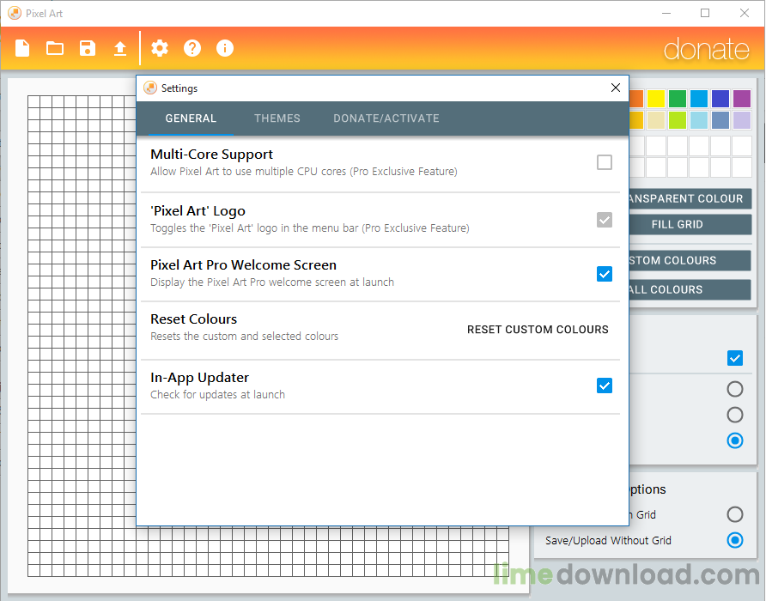Uncheck the In-App Updater checkbox
The image size is (766, 601).
[x=605, y=385]
